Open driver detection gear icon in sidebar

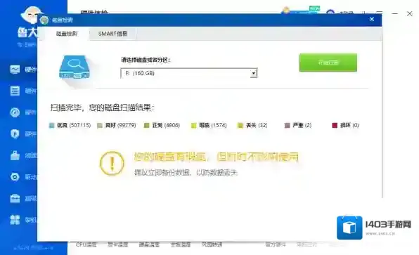click(x=15, y=177)
